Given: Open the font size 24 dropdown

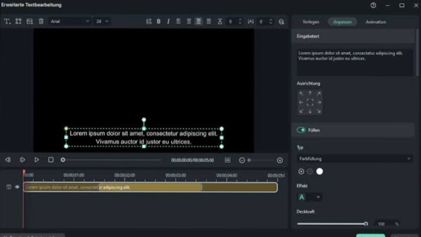Looking at the screenshot, I should [x=102, y=22].
